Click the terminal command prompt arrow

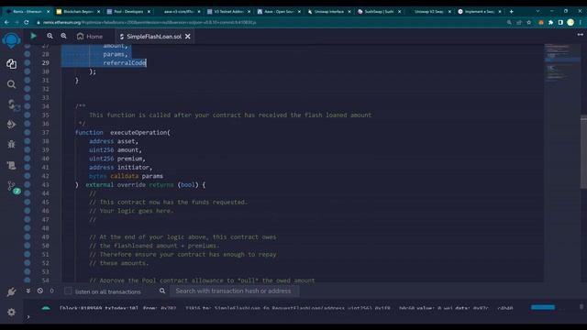[28, 317]
